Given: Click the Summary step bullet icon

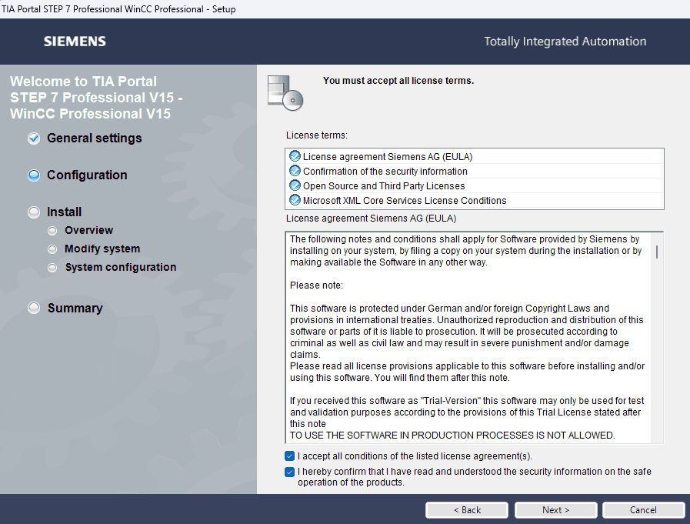Looking at the screenshot, I should tap(33, 308).
